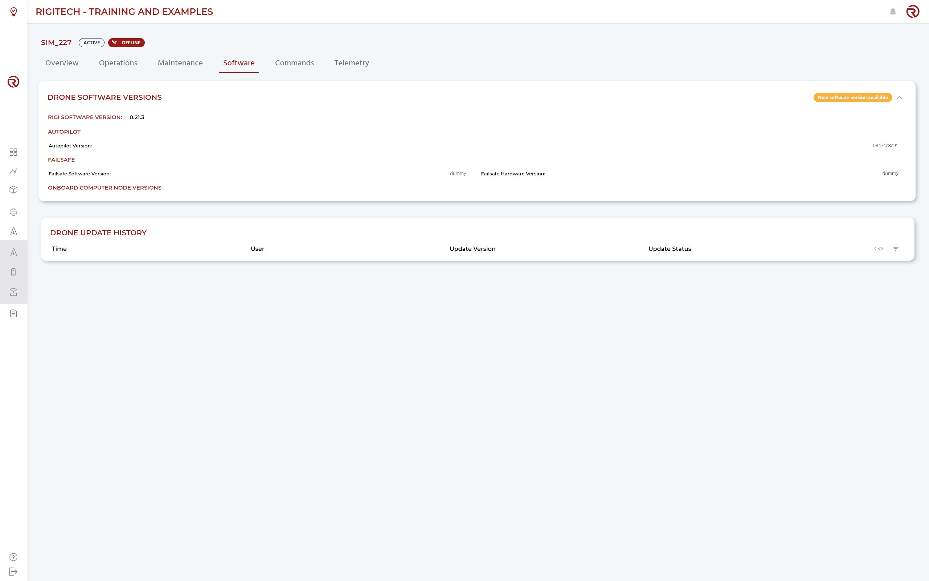Click the arrow icon above the highlighted sidebar group
The height and width of the screenshot is (581, 929).
13,231
